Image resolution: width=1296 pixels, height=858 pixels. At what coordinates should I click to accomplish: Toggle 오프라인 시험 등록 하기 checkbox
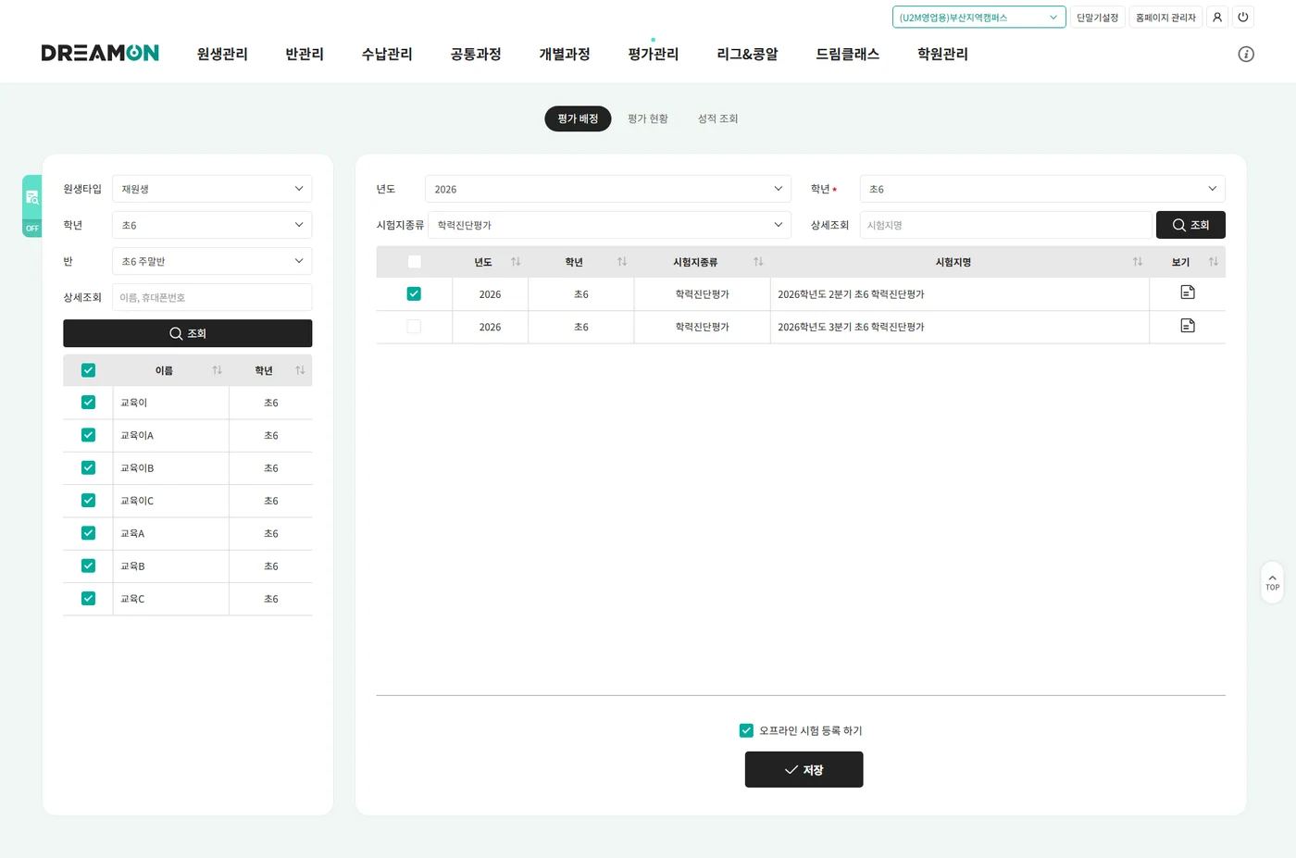coord(746,730)
